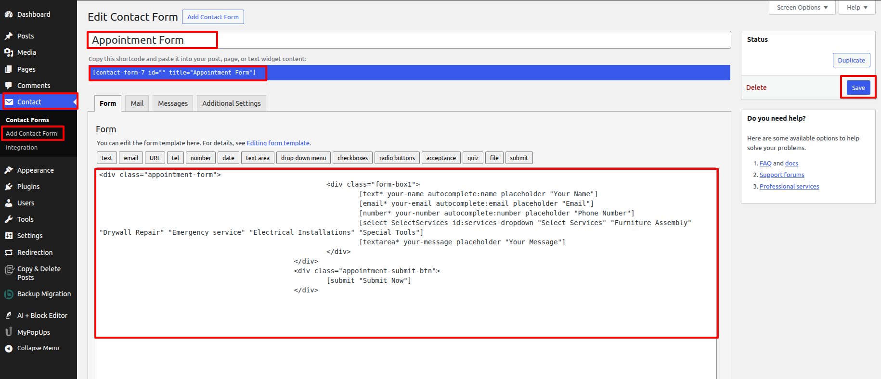Image resolution: width=881 pixels, height=379 pixels.
Task: Insert a checkboxes form tag
Action: (x=352, y=158)
